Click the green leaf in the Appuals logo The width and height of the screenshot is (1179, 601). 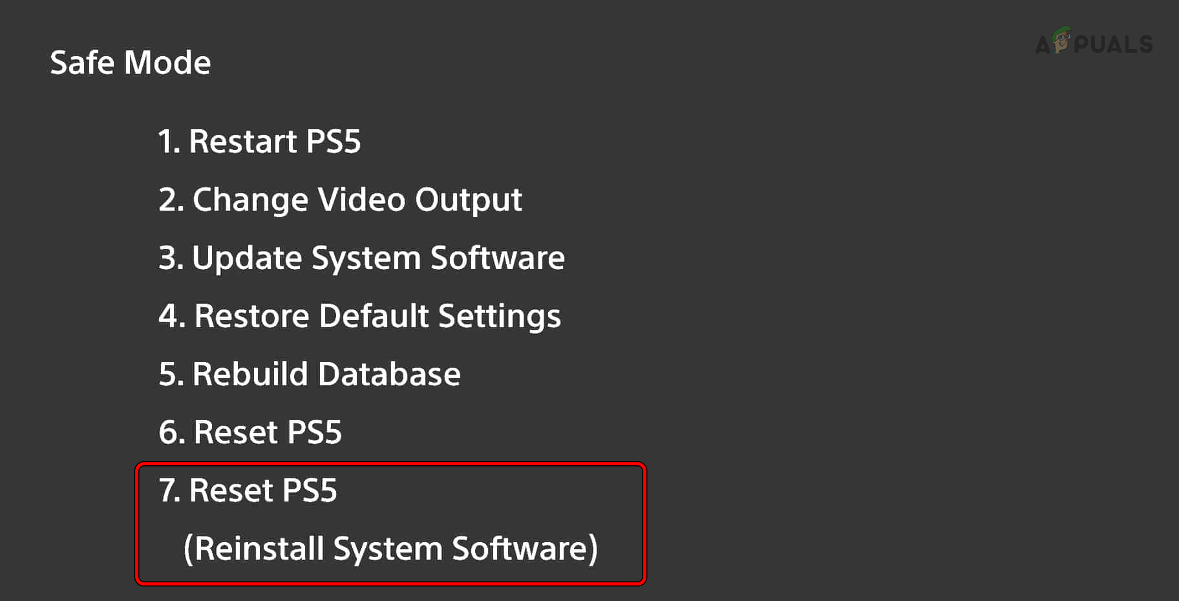[x=1060, y=31]
